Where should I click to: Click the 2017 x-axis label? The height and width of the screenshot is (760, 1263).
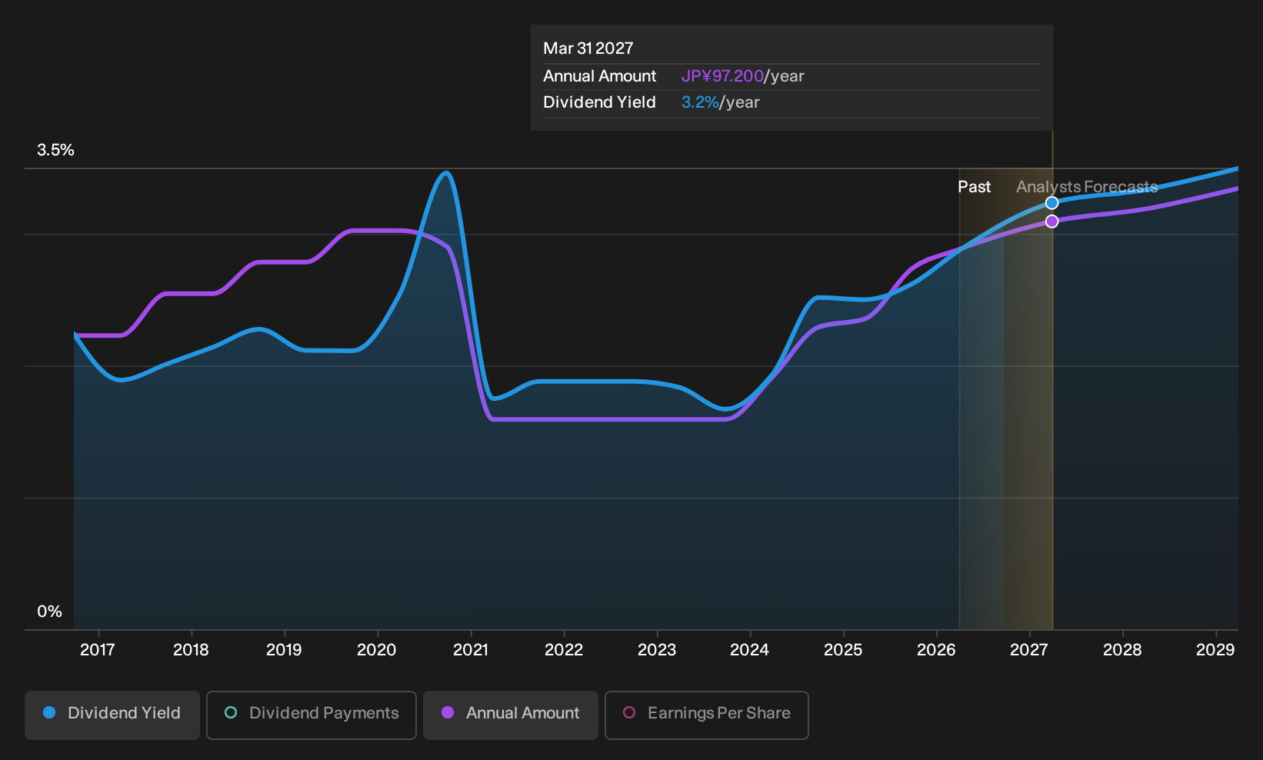pyautogui.click(x=98, y=650)
